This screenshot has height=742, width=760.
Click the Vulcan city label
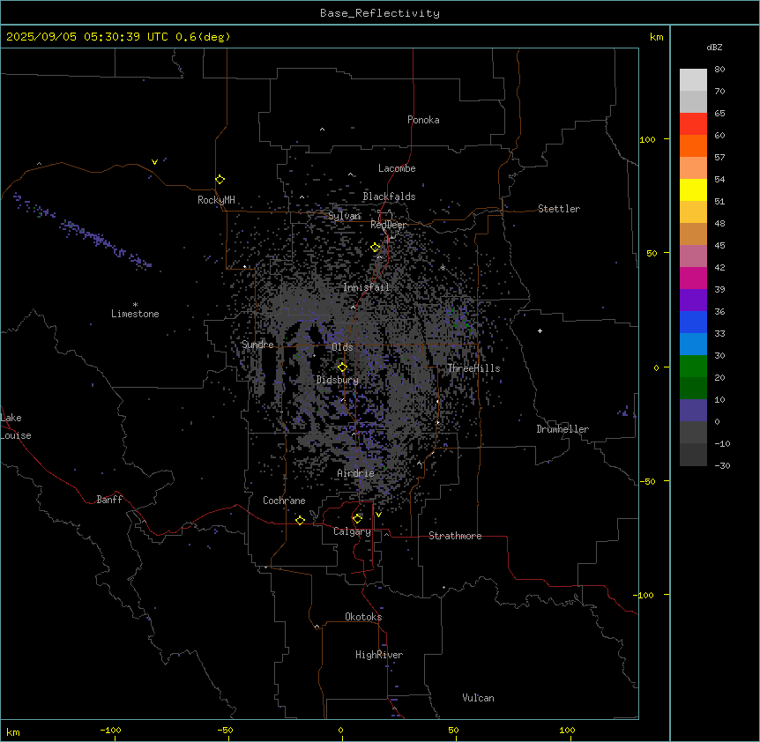pos(478,698)
